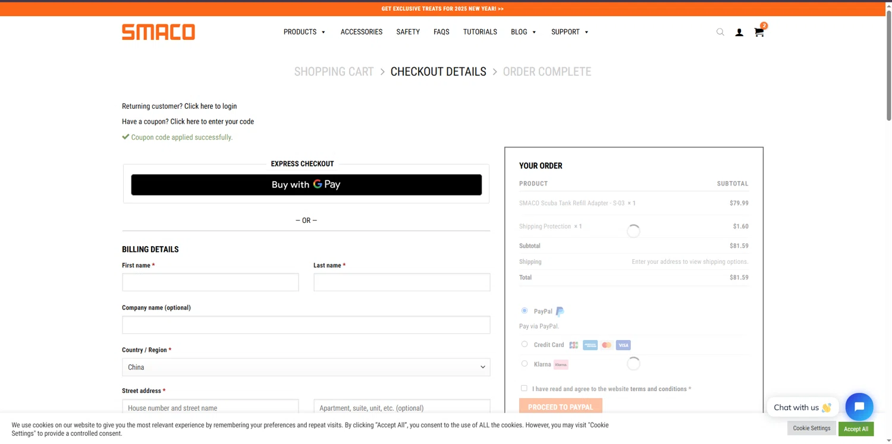Expand the Products menu
The width and height of the screenshot is (892, 444).
pyautogui.click(x=304, y=32)
